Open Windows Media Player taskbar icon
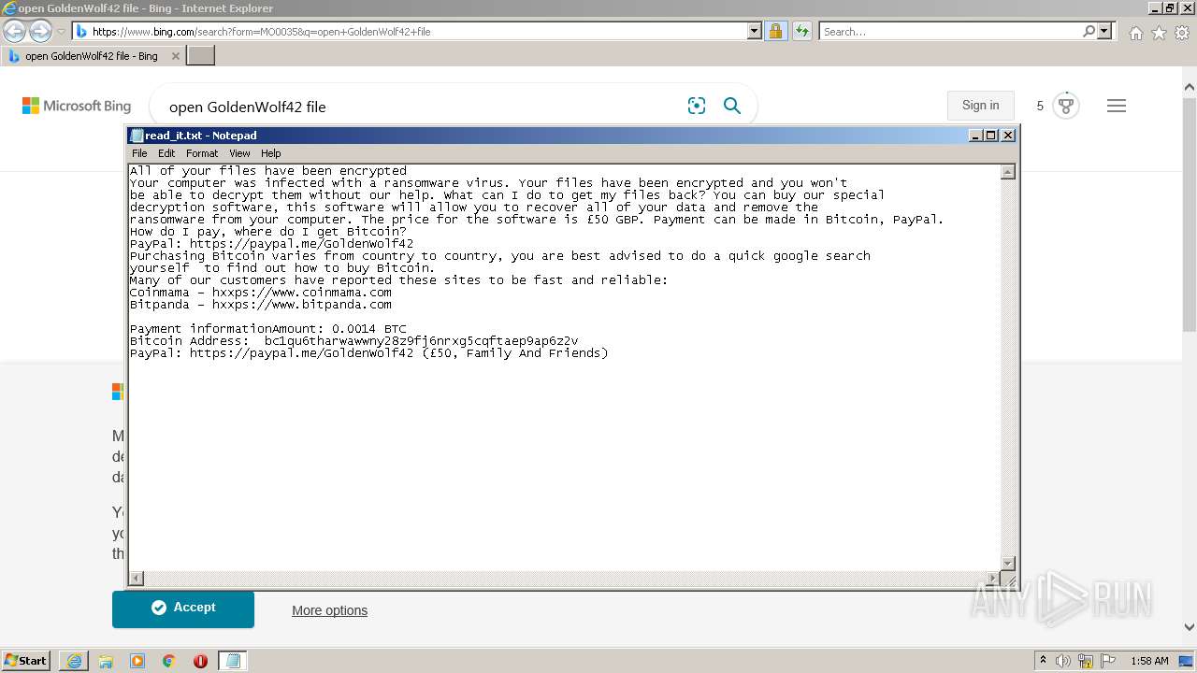Screen dimensions: 1197x673 pos(137,661)
